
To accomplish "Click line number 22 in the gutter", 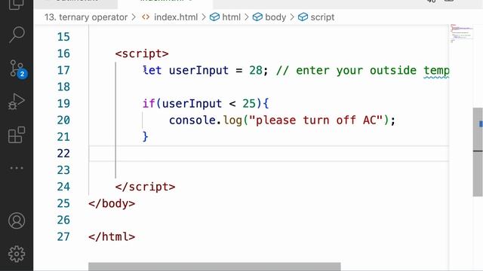I will pos(63,154).
